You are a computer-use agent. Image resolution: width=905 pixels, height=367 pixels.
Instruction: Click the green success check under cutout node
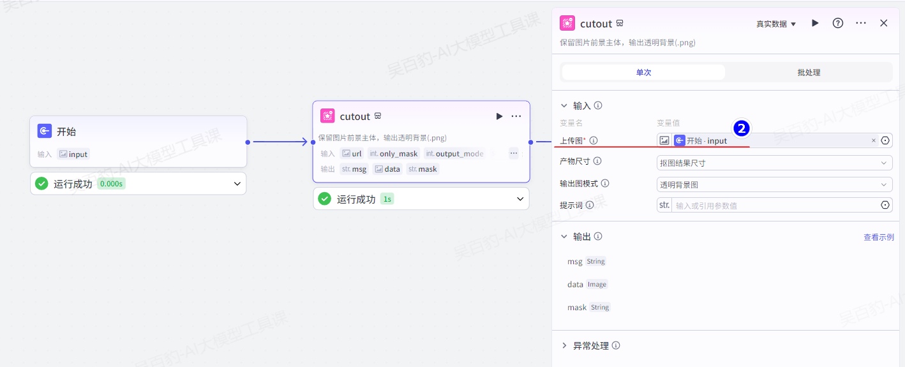click(325, 199)
